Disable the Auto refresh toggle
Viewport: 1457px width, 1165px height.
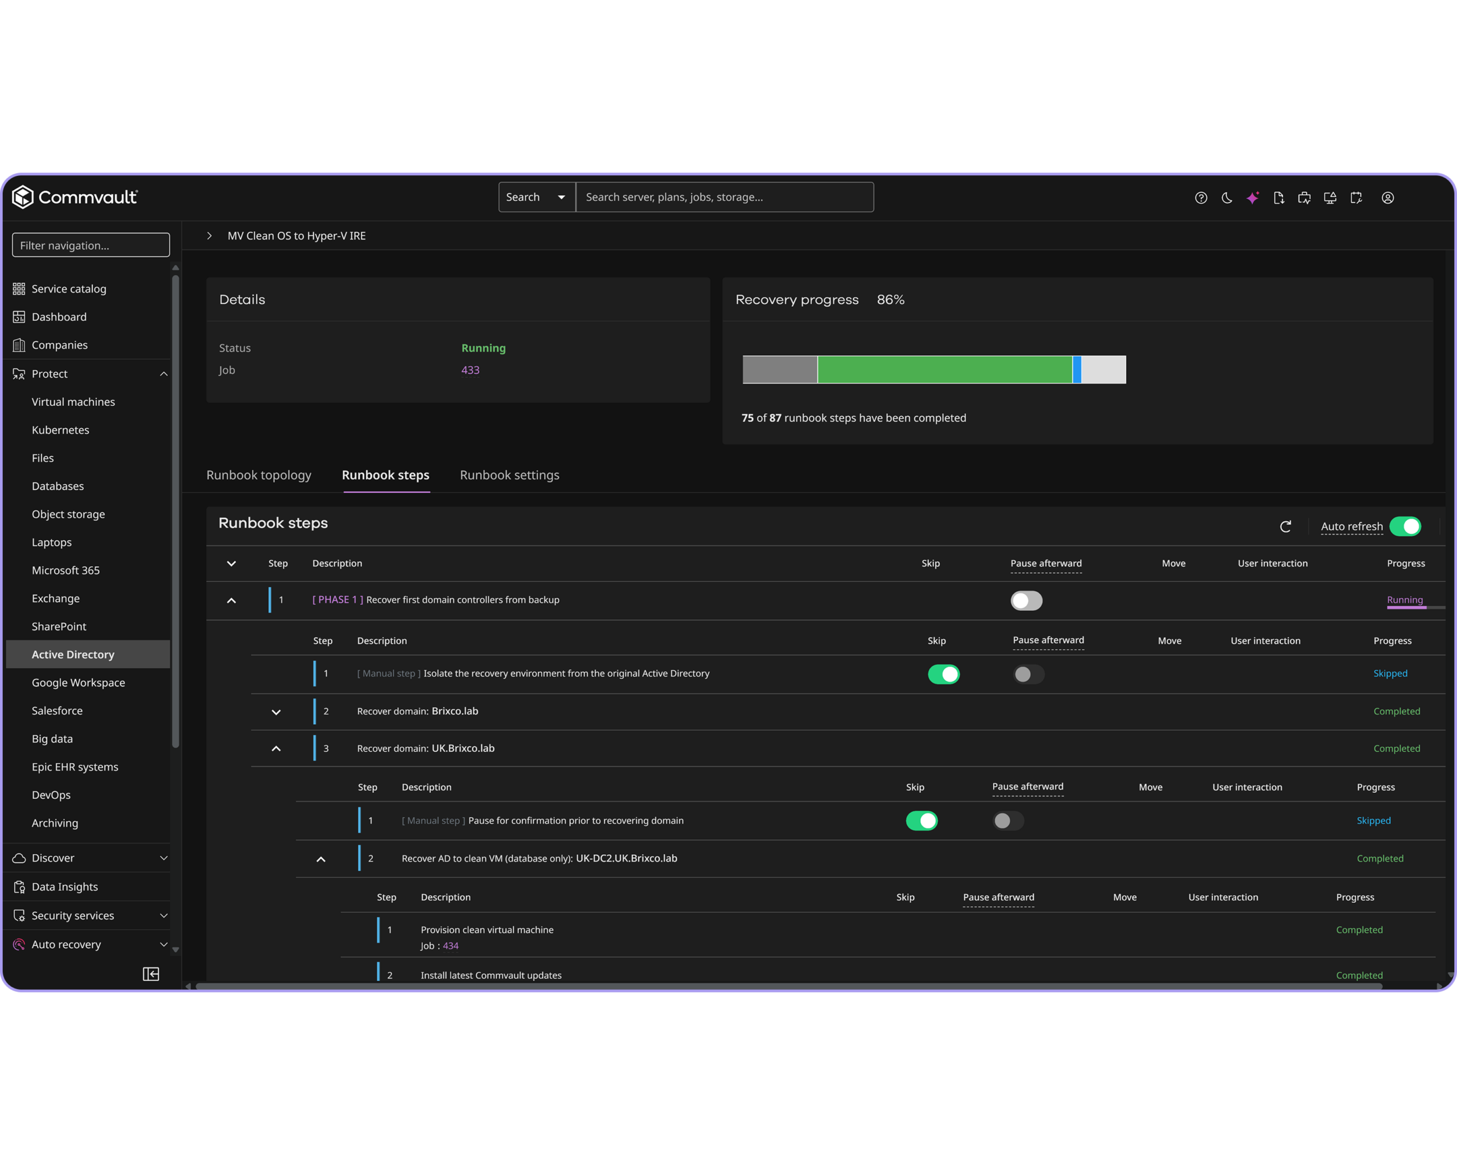1405,526
